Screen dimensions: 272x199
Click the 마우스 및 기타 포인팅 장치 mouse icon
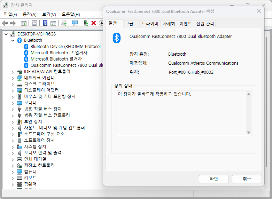point(20,97)
